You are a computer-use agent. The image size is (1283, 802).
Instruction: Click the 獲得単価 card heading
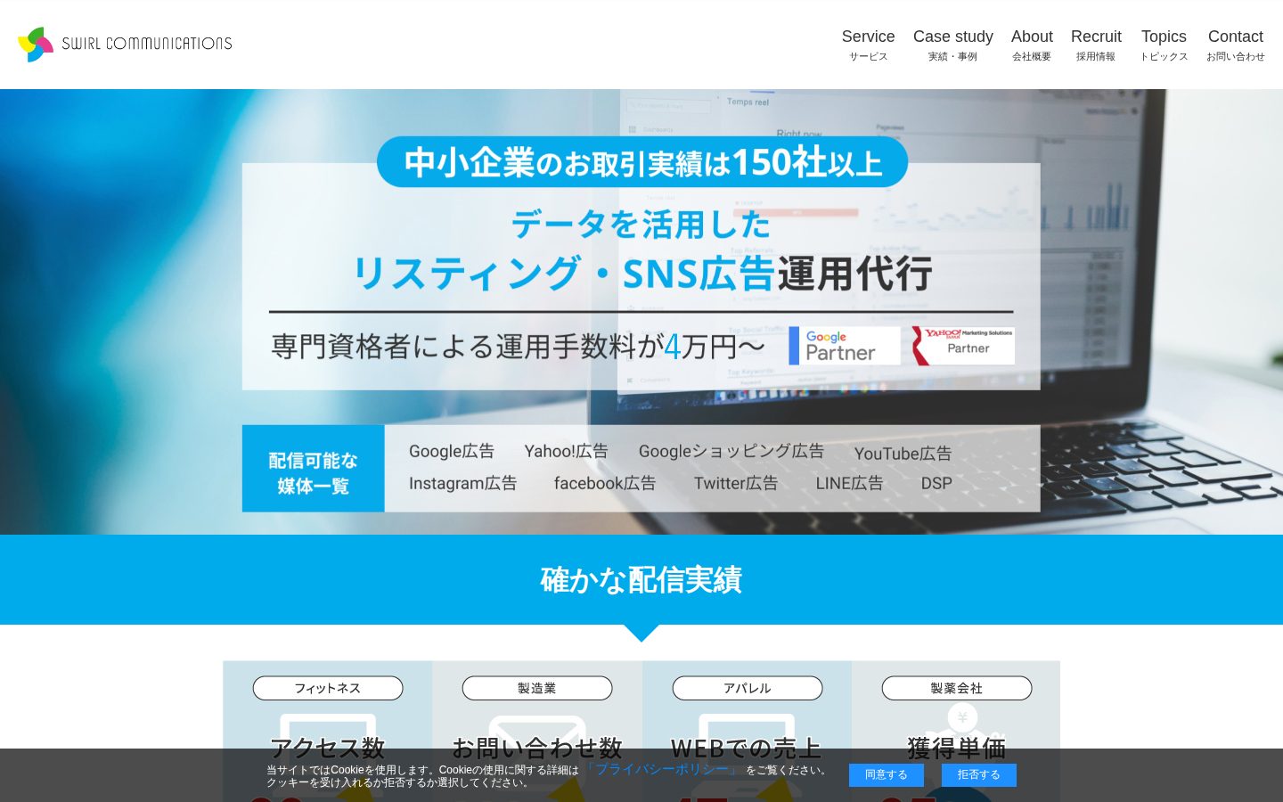click(957, 747)
